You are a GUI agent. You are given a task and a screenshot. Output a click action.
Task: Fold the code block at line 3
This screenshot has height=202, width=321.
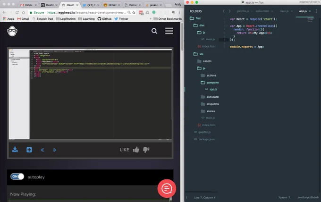(x=227, y=26)
